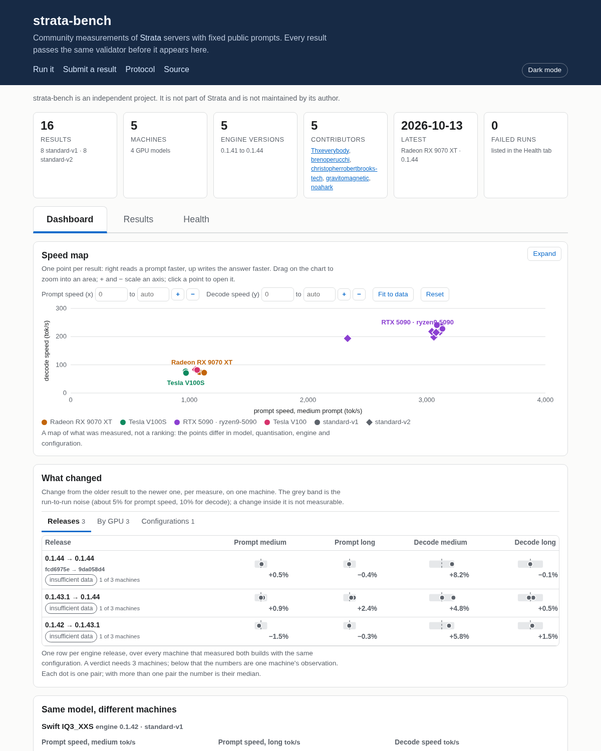Screen dimensions: 601x751
Task: Click the −1.5% Prompt medium value
Action: pyautogui.click(x=278, y=636)
